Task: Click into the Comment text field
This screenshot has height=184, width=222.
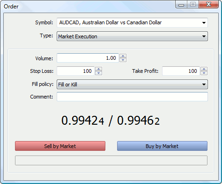Action: pyautogui.click(x=132, y=97)
